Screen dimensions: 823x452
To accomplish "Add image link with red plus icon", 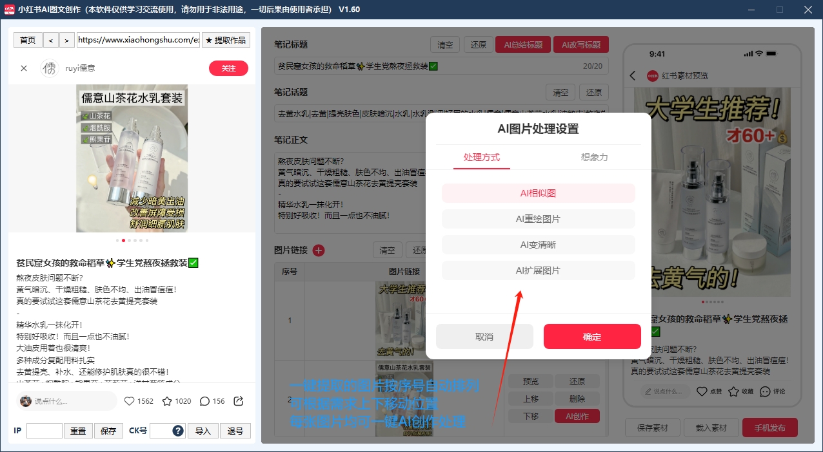I will 319,250.
